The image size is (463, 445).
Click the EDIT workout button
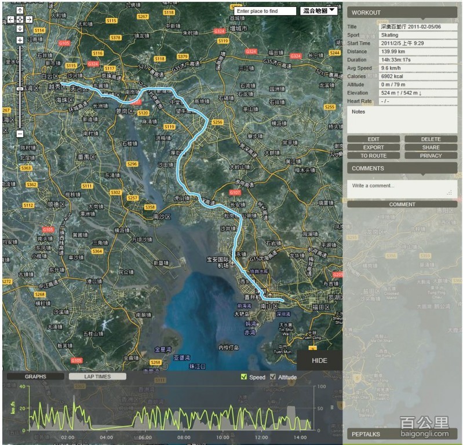tap(373, 139)
